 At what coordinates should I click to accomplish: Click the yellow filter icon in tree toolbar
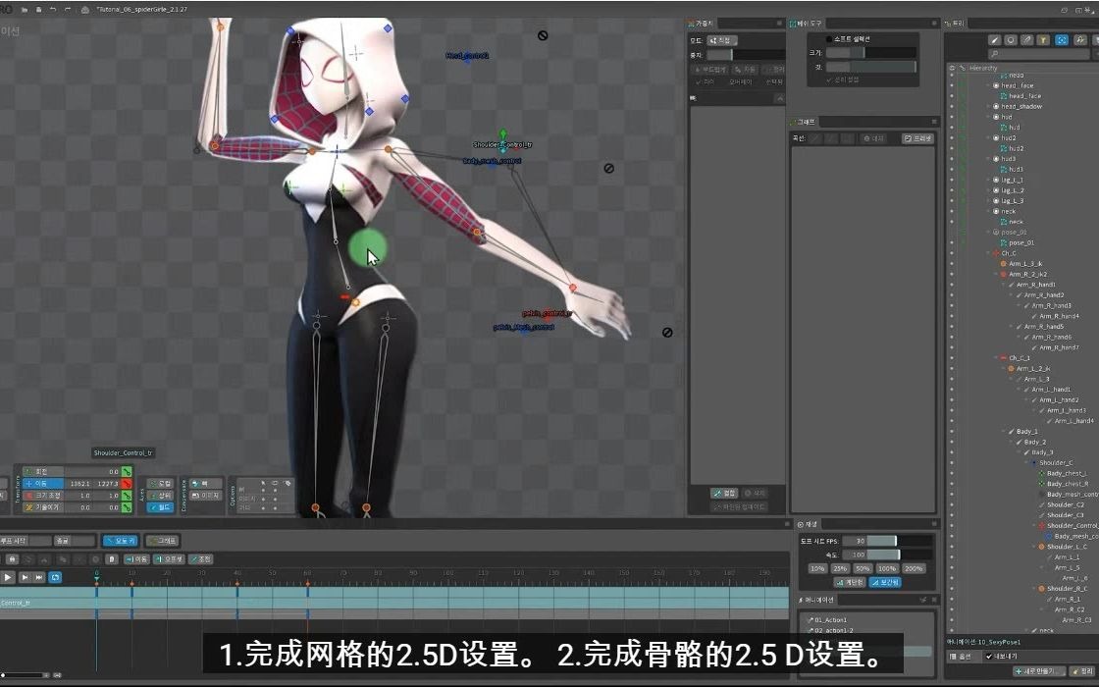(x=1044, y=40)
